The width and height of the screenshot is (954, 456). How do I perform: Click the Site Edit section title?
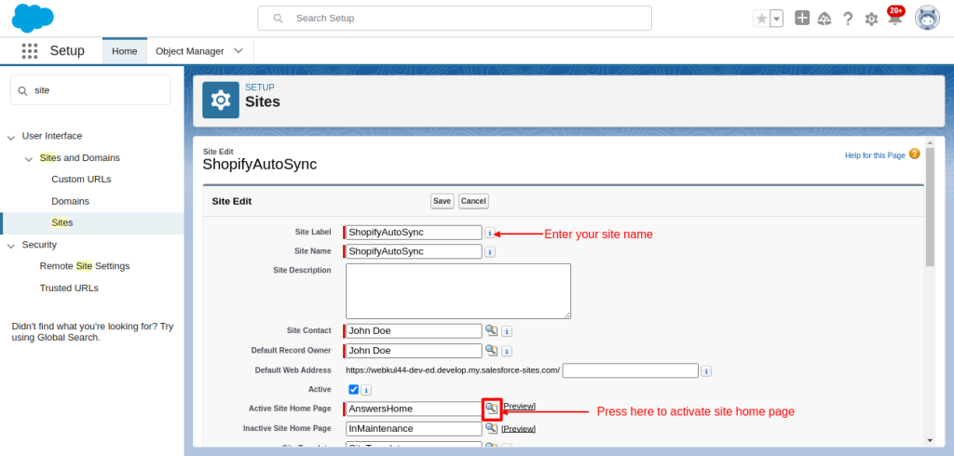[232, 201]
